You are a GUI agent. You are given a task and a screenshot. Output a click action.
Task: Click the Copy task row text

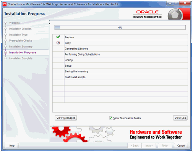pyautogui.click(x=68, y=43)
